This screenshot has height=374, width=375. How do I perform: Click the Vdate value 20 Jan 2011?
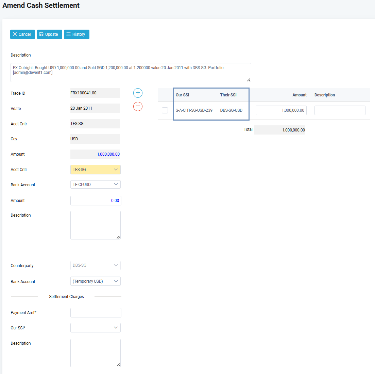[95, 108]
